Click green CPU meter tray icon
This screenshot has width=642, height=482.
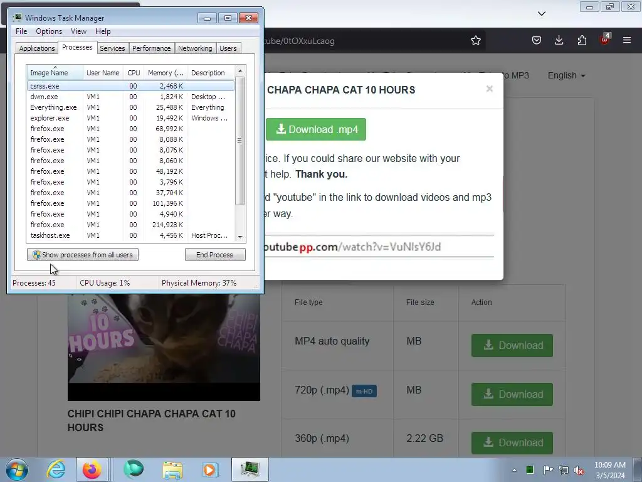tap(530, 469)
